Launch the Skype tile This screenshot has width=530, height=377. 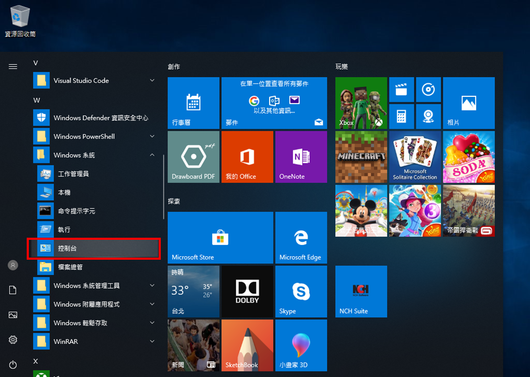pos(301,291)
